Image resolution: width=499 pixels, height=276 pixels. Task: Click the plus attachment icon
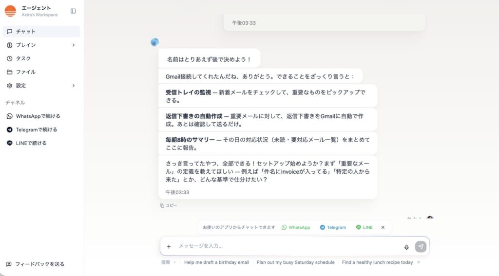point(169,247)
